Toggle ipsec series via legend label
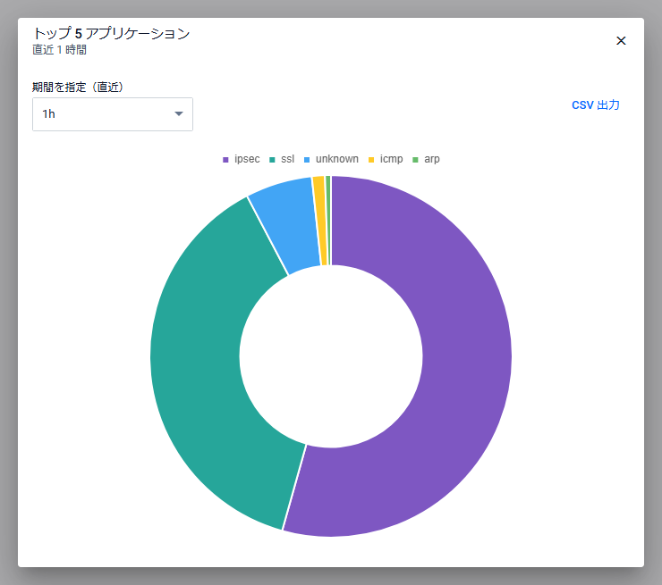This screenshot has height=585, width=662. click(x=247, y=159)
